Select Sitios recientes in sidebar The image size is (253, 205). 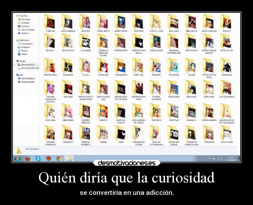point(26,30)
